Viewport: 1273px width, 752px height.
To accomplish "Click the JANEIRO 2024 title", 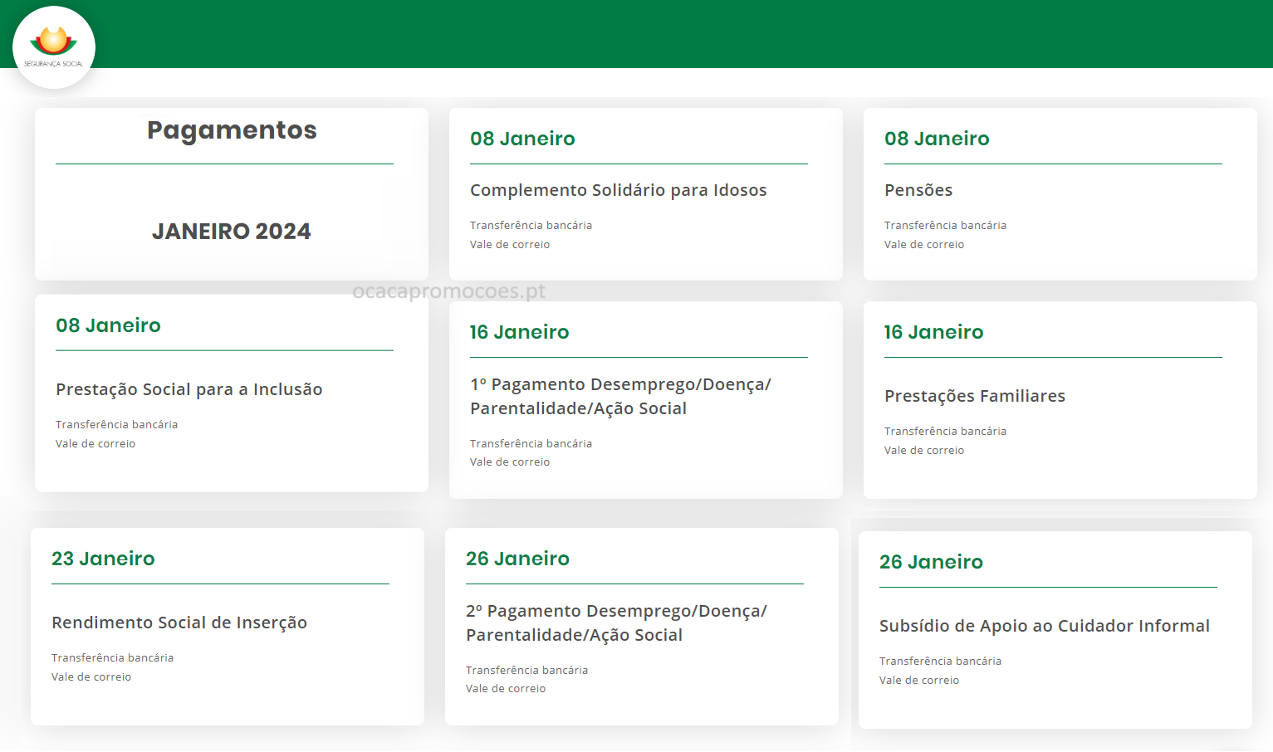I will click(232, 232).
